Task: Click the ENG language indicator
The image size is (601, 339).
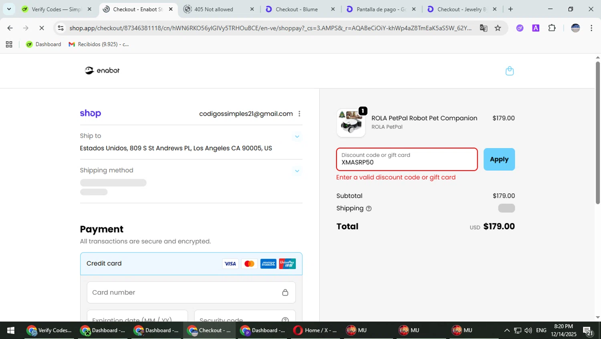Action: click(x=541, y=331)
